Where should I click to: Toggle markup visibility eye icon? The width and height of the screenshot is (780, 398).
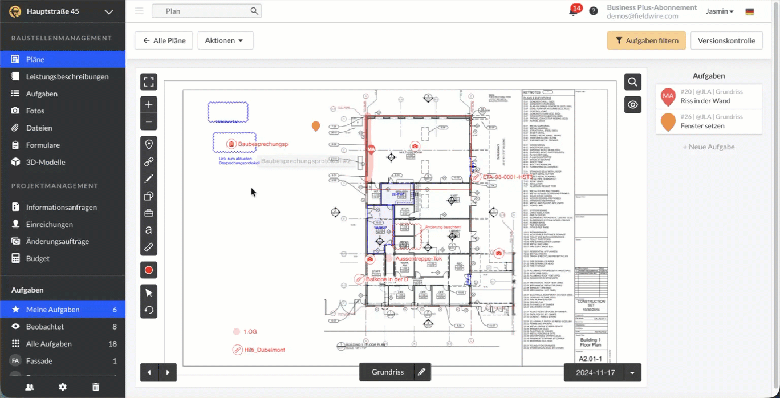pos(633,105)
